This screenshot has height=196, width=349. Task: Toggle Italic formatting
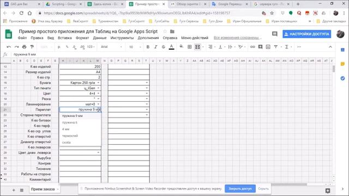[x=155, y=47]
